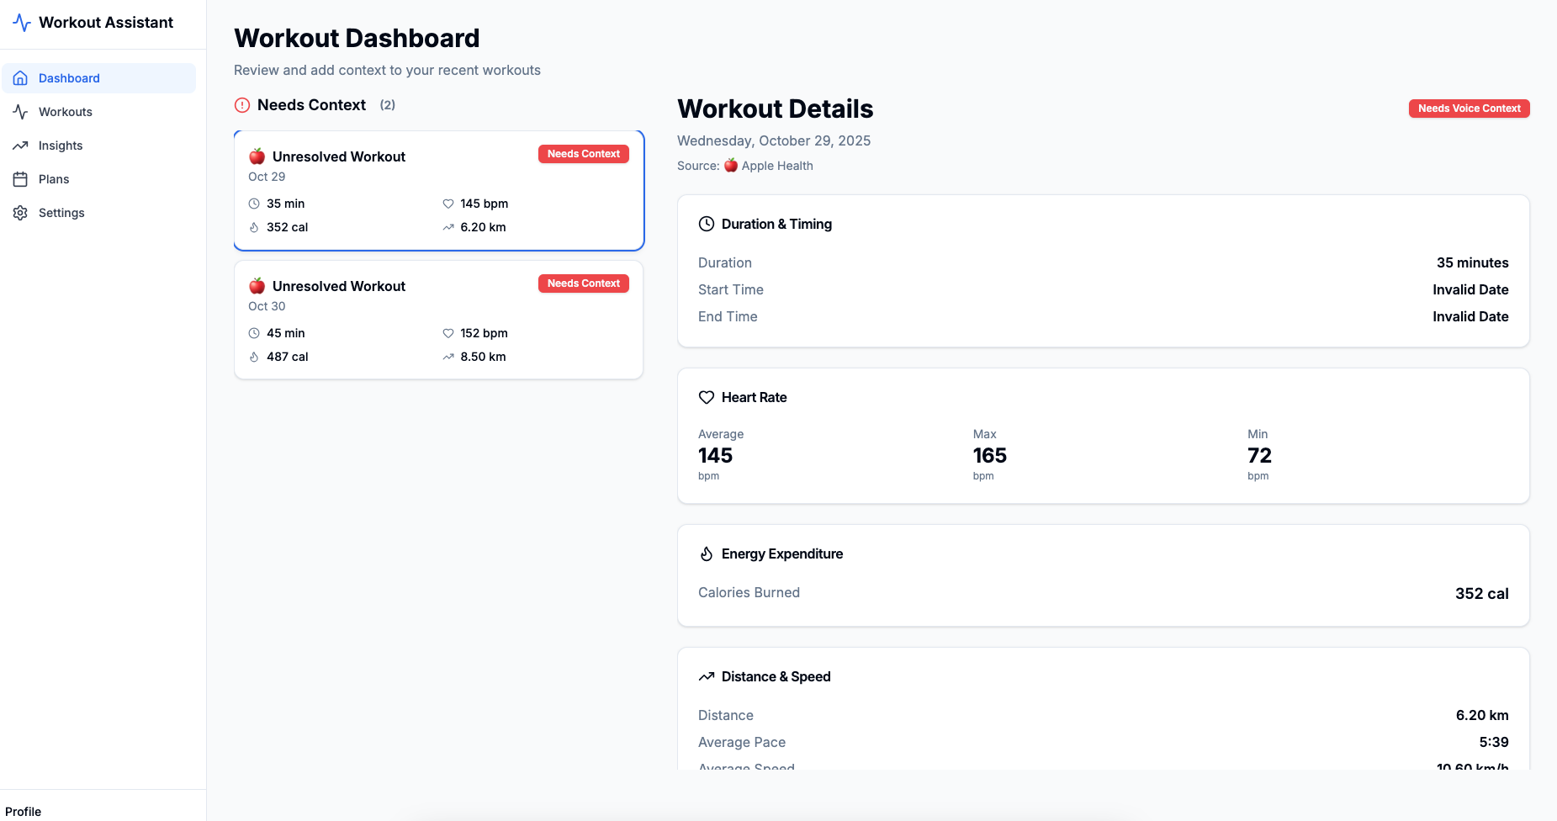Open Profile at the sidebar bottom
The height and width of the screenshot is (821, 1557).
[x=24, y=811]
